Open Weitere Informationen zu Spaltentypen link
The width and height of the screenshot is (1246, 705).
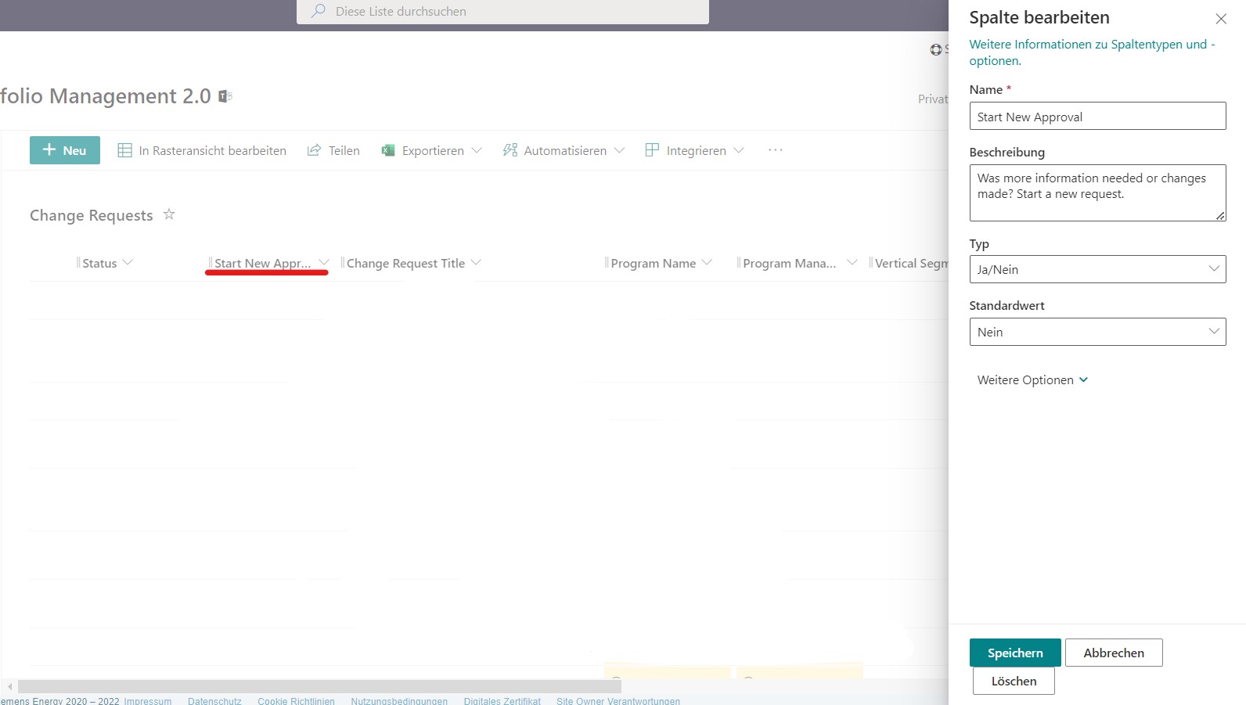tap(1092, 52)
